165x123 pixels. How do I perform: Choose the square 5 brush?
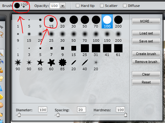point(40,50)
